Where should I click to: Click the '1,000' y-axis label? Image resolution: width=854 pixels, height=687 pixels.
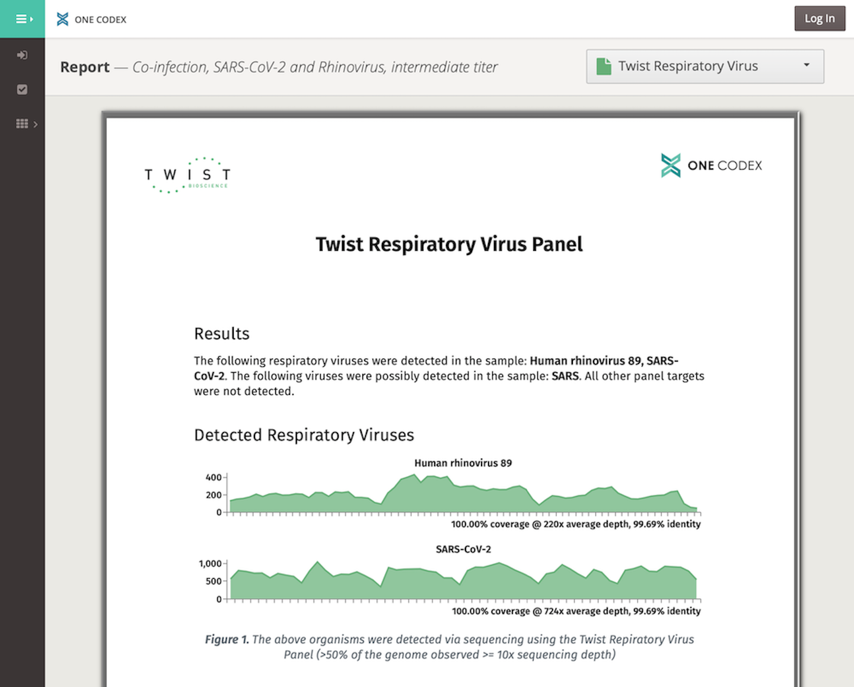(210, 564)
